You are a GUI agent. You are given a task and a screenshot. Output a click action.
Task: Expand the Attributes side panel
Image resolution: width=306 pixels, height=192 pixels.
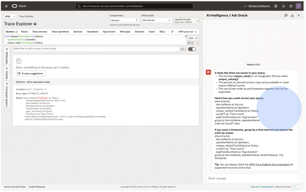7,56
